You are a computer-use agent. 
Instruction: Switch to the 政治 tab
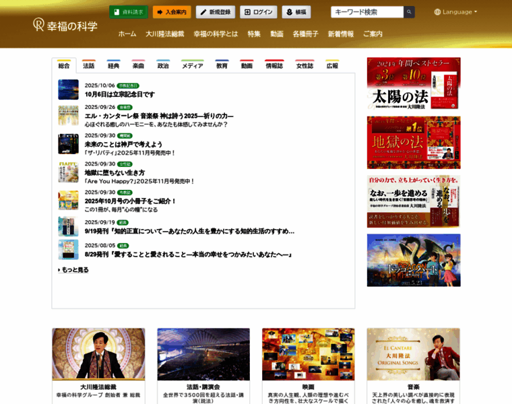click(163, 65)
